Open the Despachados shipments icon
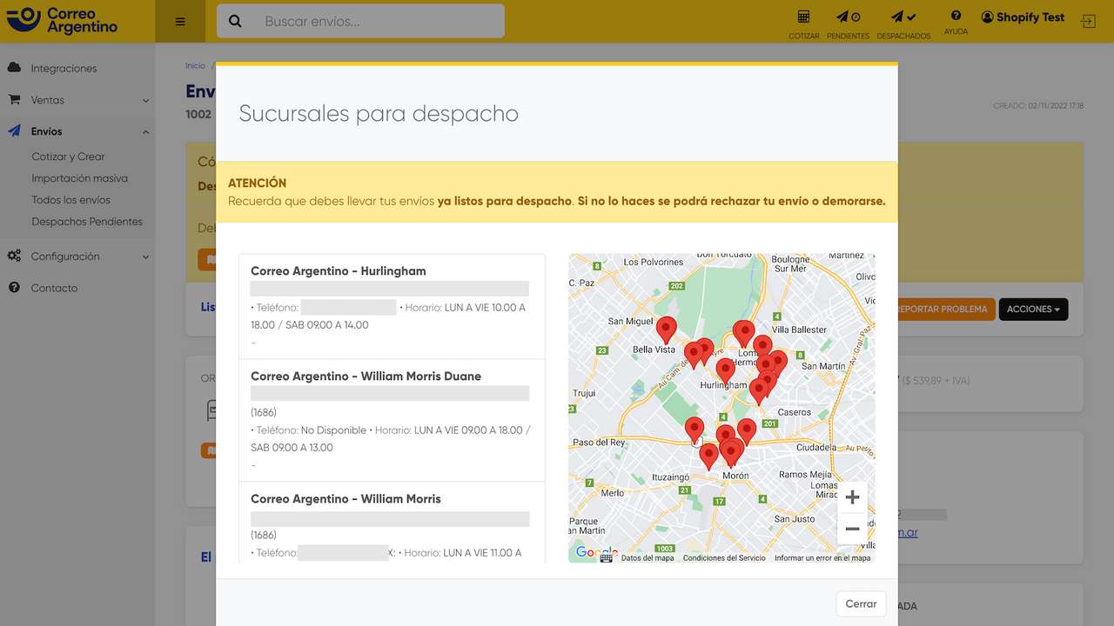This screenshot has width=1114, height=626. [x=903, y=17]
